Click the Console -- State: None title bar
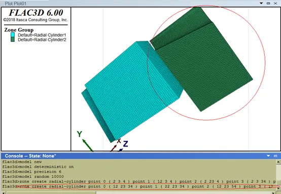This screenshot has width=281, height=194. pos(30,156)
